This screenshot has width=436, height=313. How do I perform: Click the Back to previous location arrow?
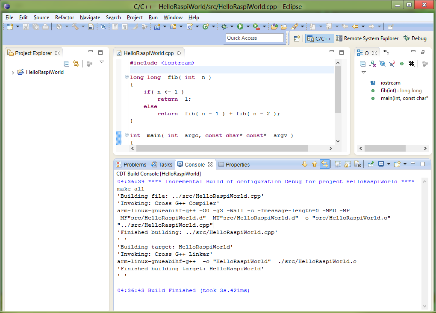pos(355,26)
